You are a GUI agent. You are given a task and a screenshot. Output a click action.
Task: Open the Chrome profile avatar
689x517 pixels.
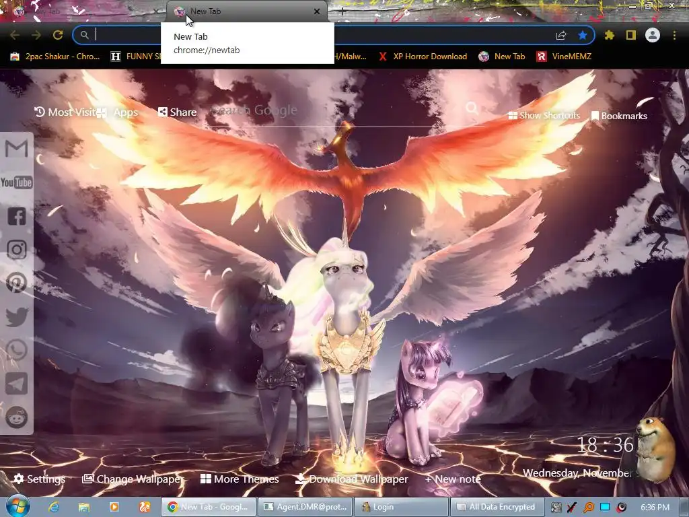tap(653, 35)
